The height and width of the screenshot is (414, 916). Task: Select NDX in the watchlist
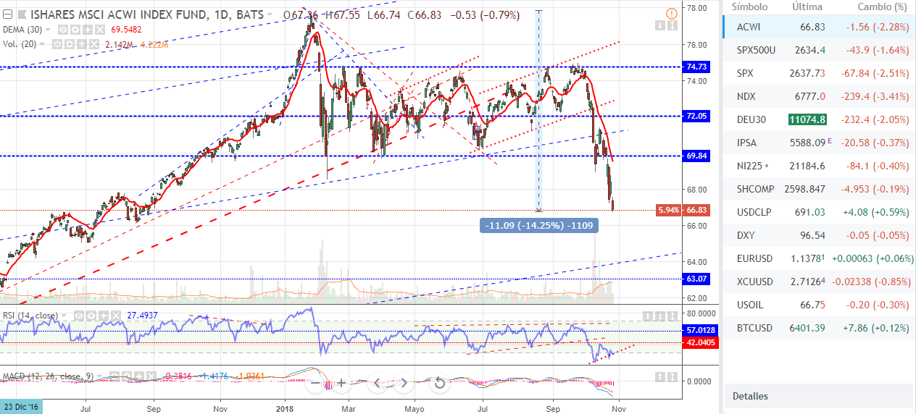tap(819, 96)
